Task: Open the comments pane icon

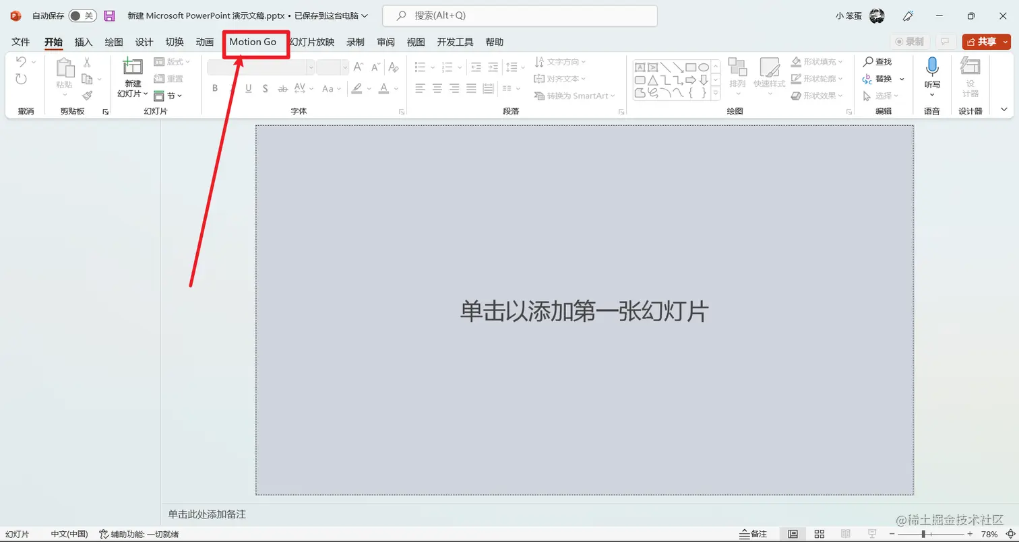Action: click(x=945, y=42)
